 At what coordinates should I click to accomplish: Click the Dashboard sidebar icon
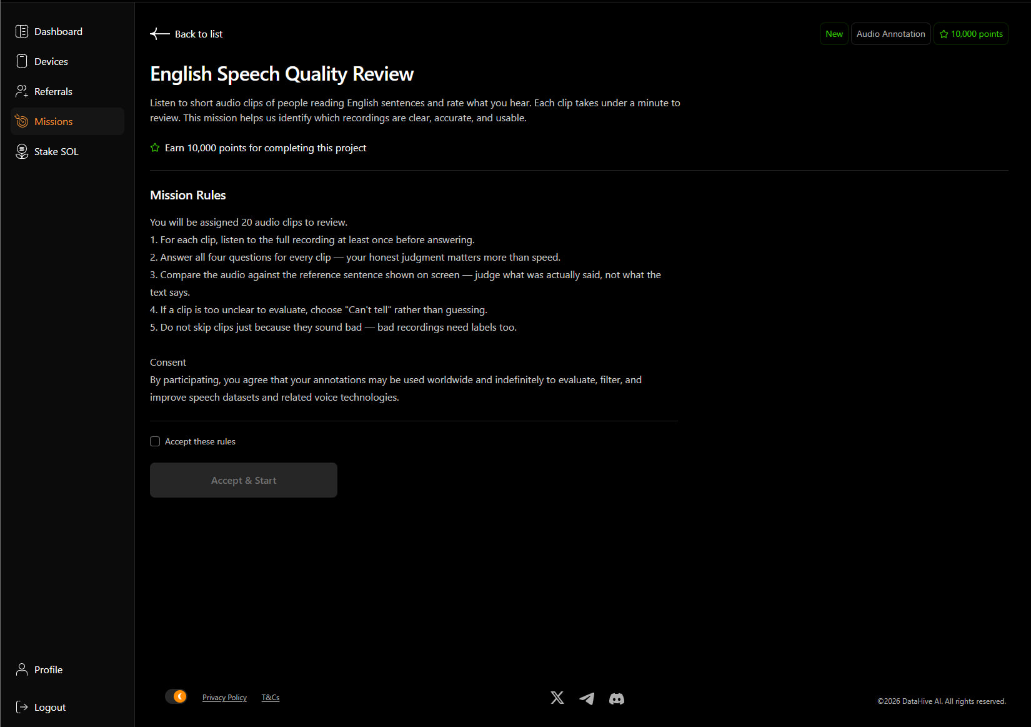[22, 31]
